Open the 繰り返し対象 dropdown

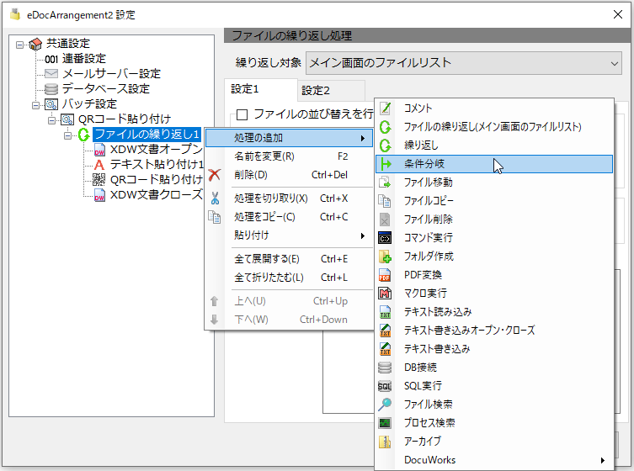coord(464,63)
